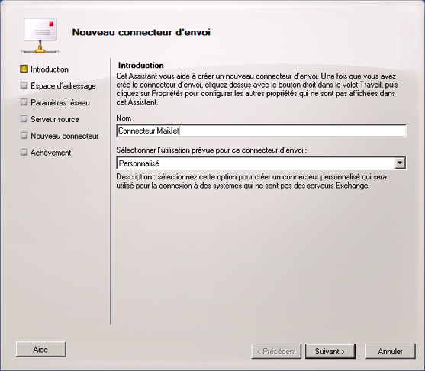
Task: Select the Nouveau connecteur step label
Action: [65, 136]
